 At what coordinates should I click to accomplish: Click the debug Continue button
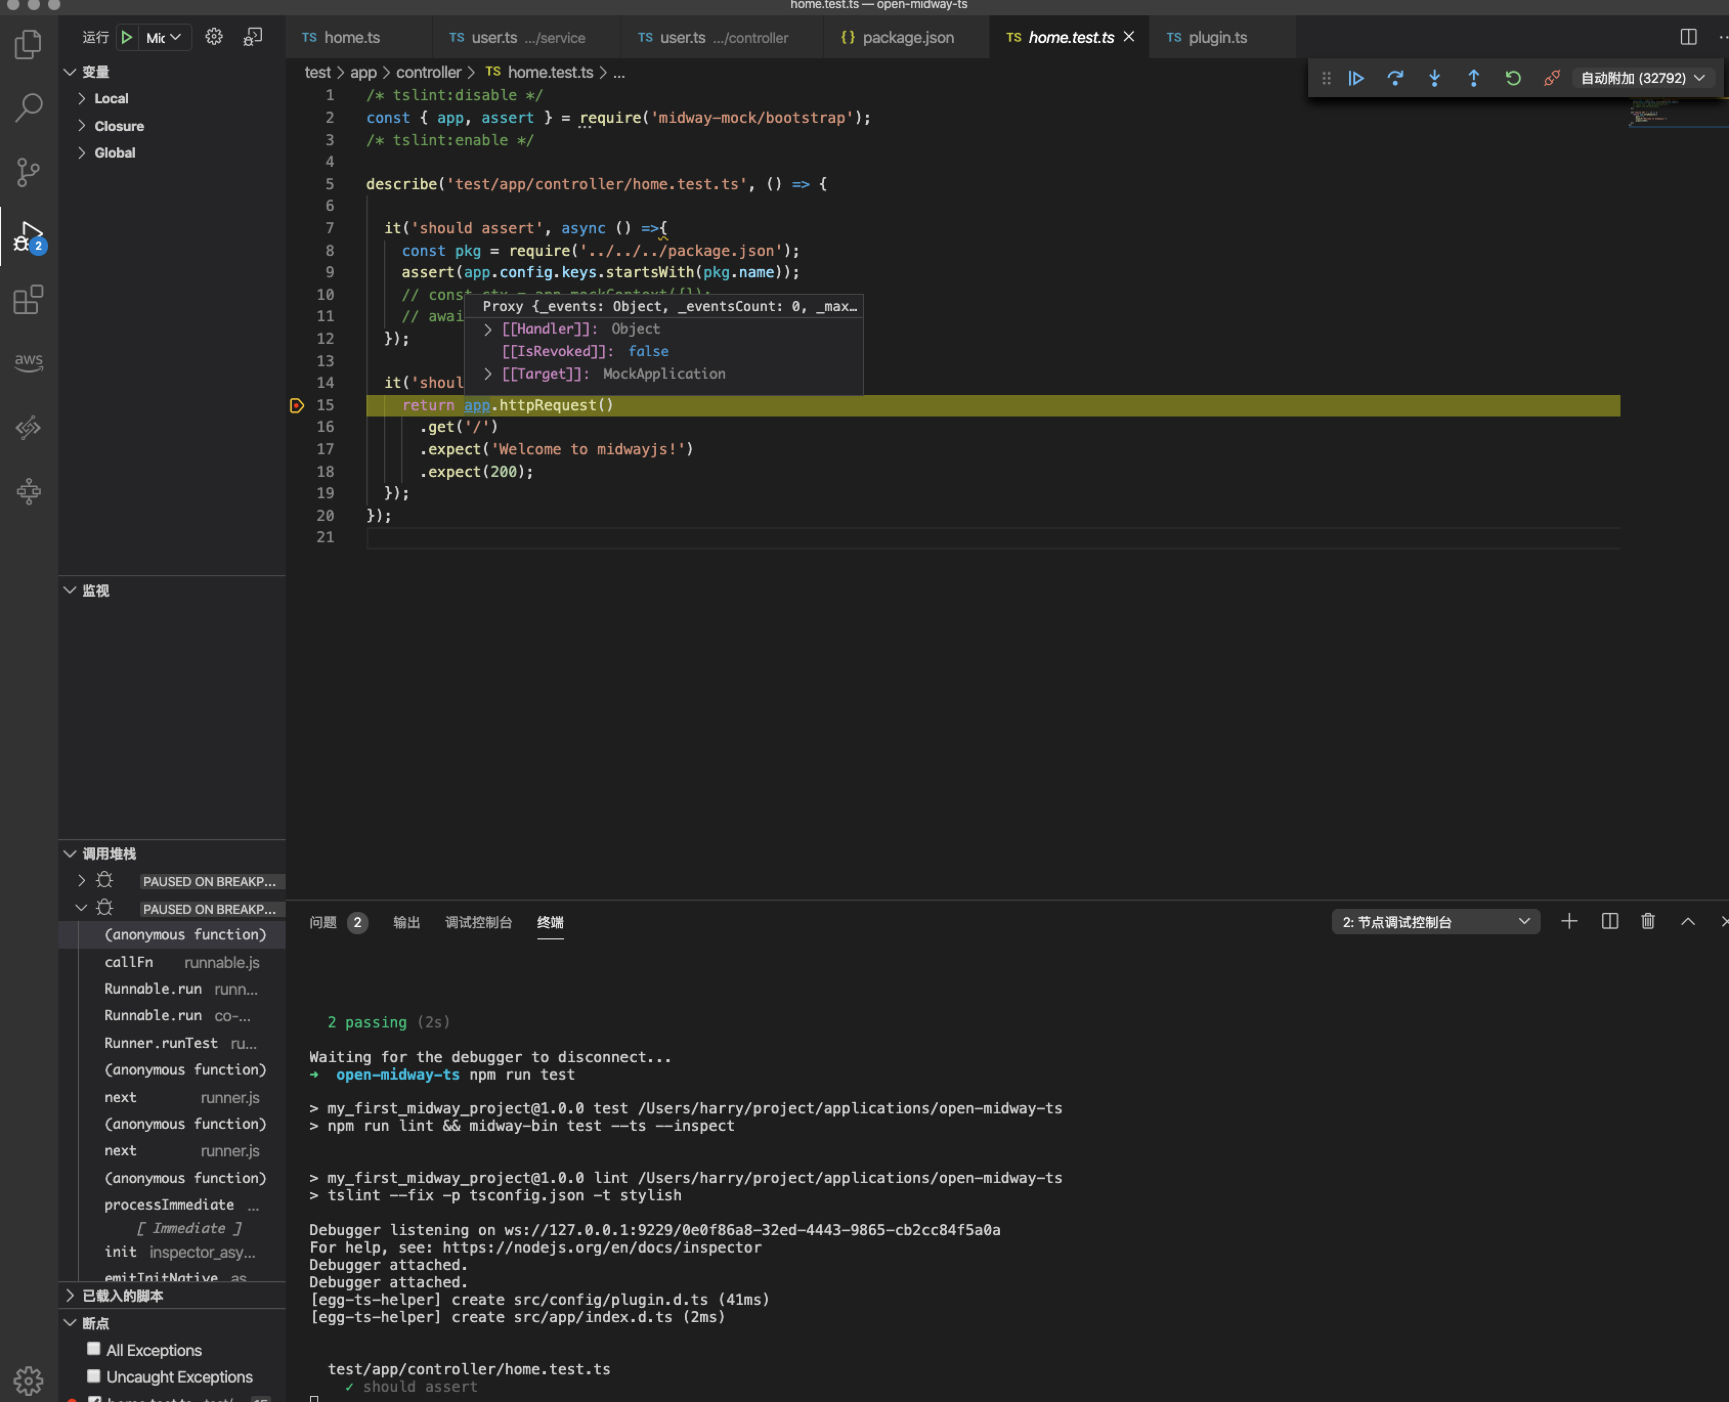1356,78
